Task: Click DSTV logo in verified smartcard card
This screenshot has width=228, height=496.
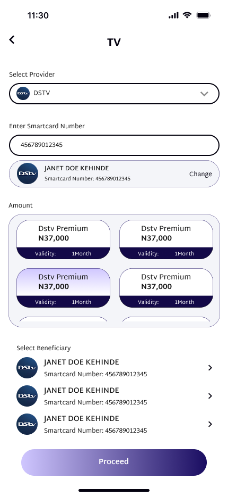Action: click(x=28, y=173)
